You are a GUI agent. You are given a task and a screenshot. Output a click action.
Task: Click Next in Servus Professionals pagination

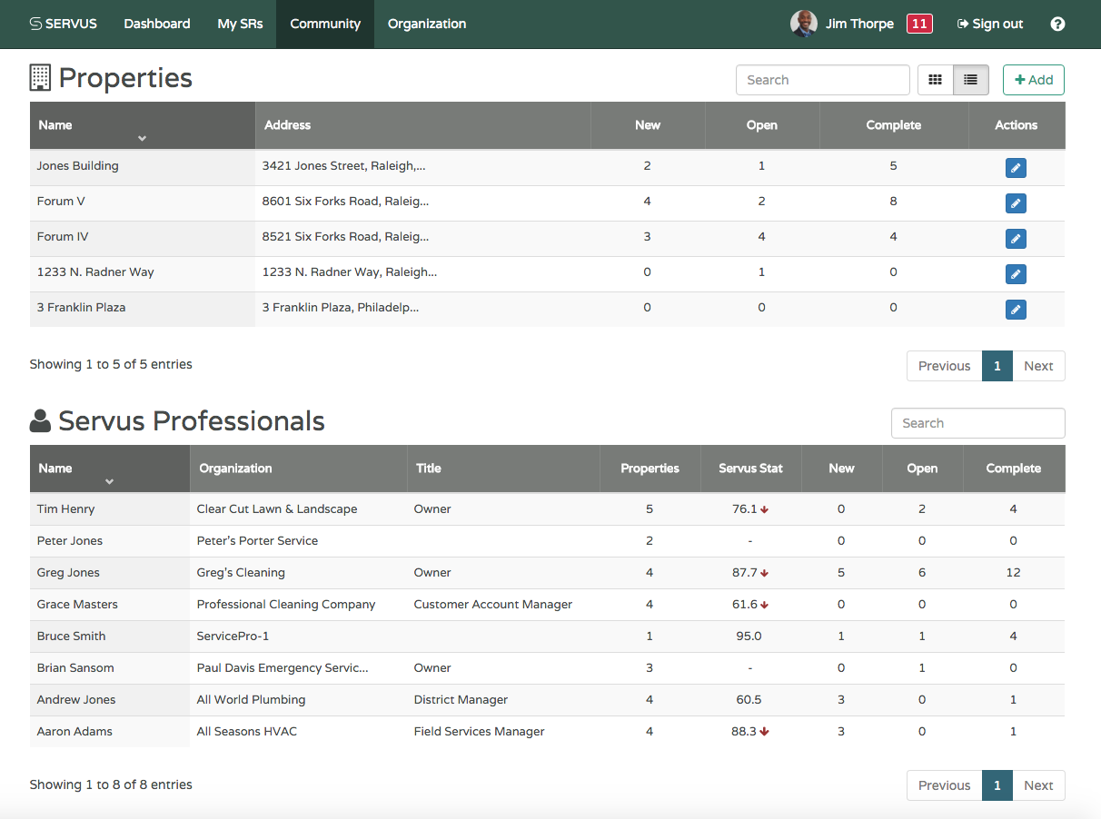(x=1038, y=785)
